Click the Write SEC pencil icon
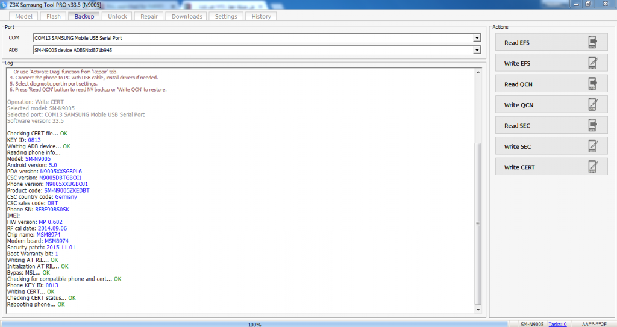The height and width of the screenshot is (327, 617). point(592,146)
